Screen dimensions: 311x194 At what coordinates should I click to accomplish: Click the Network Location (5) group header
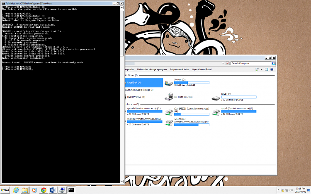(x=132, y=104)
